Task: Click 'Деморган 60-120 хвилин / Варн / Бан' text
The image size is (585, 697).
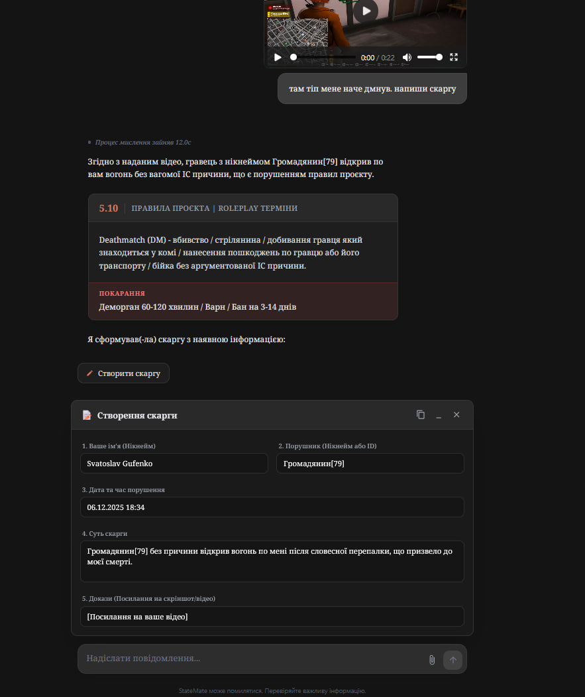Action: (197, 306)
